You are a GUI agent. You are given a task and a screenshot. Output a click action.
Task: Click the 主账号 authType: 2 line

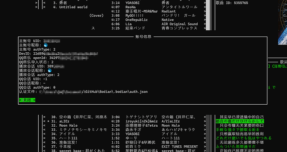pyautogui.click(x=37, y=49)
